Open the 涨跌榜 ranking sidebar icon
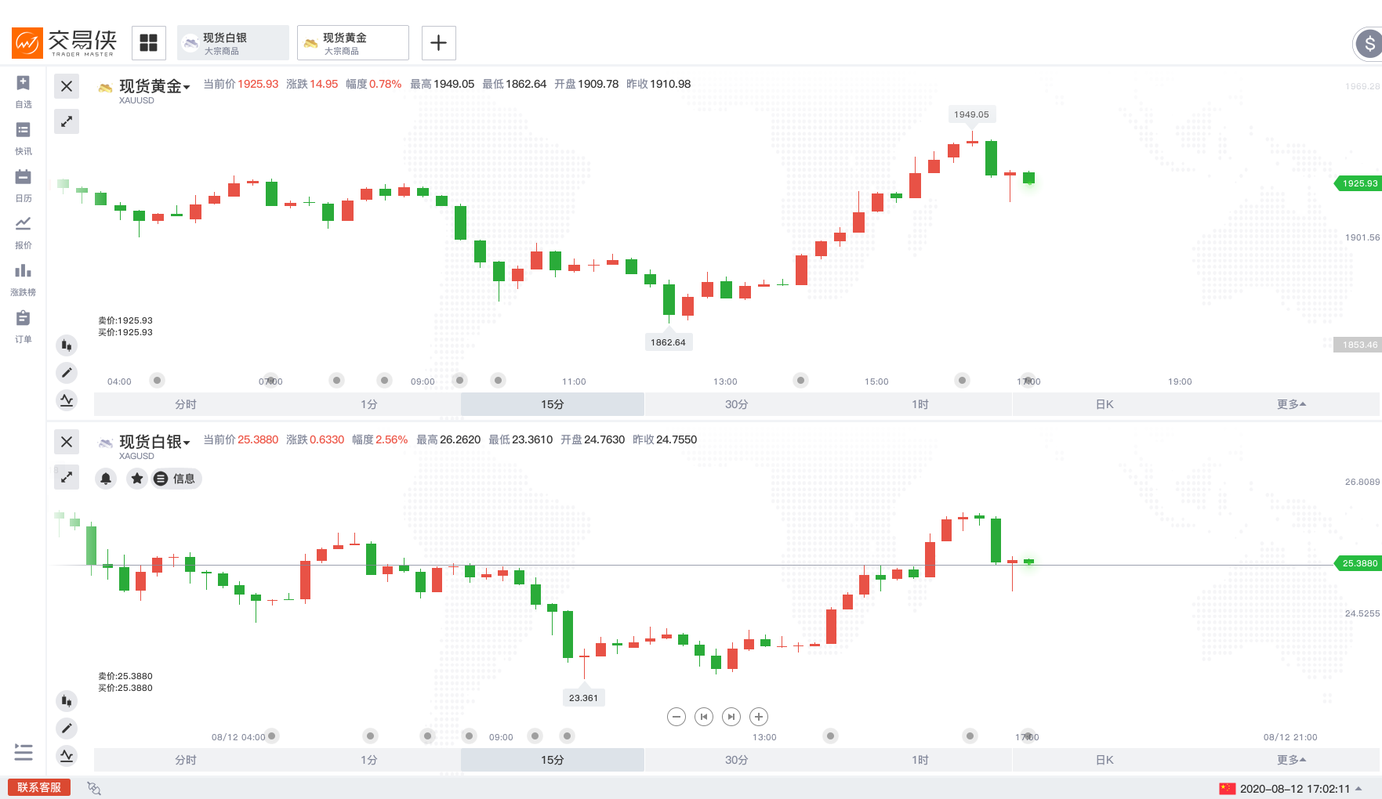The width and height of the screenshot is (1382, 799). [x=24, y=279]
